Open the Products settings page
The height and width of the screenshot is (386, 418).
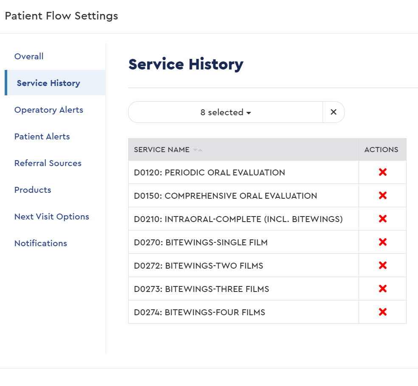tap(33, 190)
